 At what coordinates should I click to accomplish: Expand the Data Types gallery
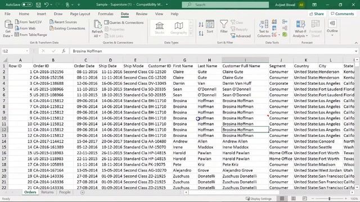(191, 34)
